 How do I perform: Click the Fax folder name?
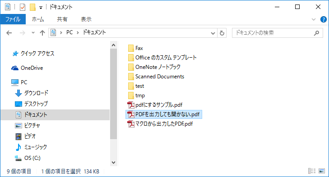click(139, 48)
